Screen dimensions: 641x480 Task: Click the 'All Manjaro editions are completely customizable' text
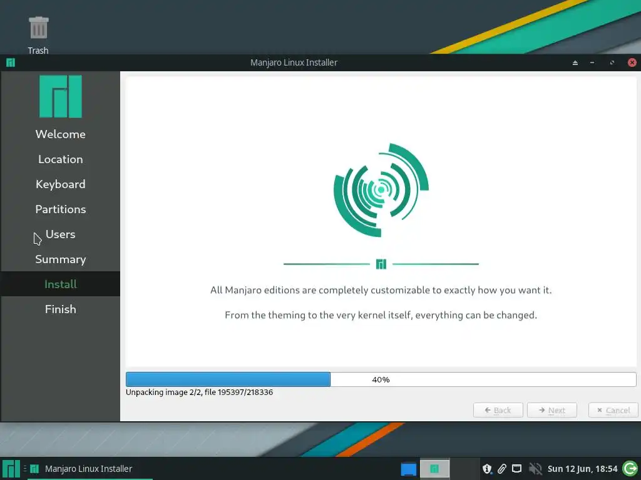381,290
